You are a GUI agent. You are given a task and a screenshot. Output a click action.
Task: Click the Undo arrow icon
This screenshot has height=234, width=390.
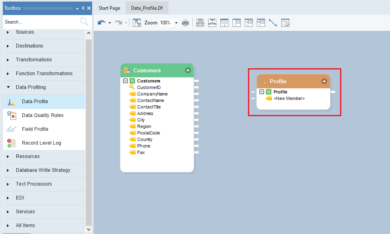coord(101,23)
